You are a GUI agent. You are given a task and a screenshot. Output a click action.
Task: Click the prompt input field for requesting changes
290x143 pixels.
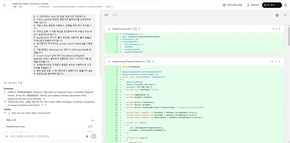tap(45, 136)
